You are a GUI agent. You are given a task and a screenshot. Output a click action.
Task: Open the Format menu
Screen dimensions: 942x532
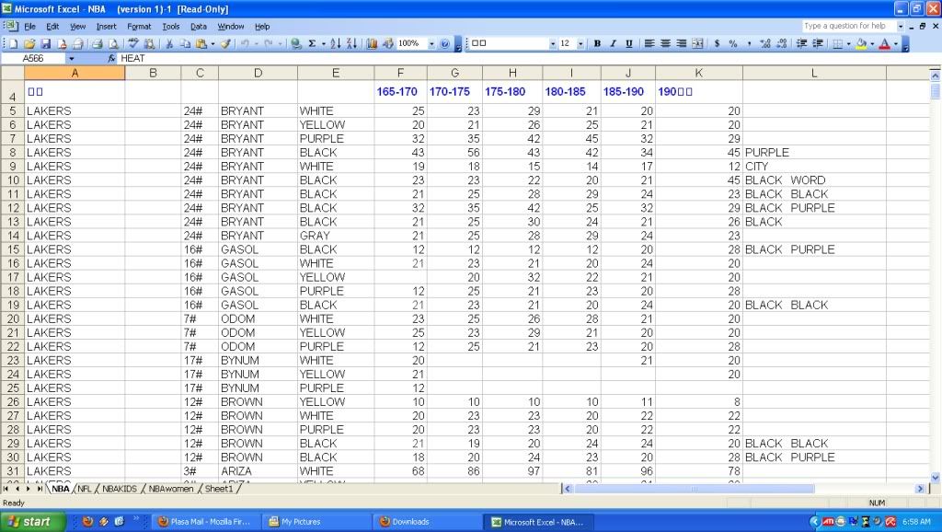(x=139, y=27)
